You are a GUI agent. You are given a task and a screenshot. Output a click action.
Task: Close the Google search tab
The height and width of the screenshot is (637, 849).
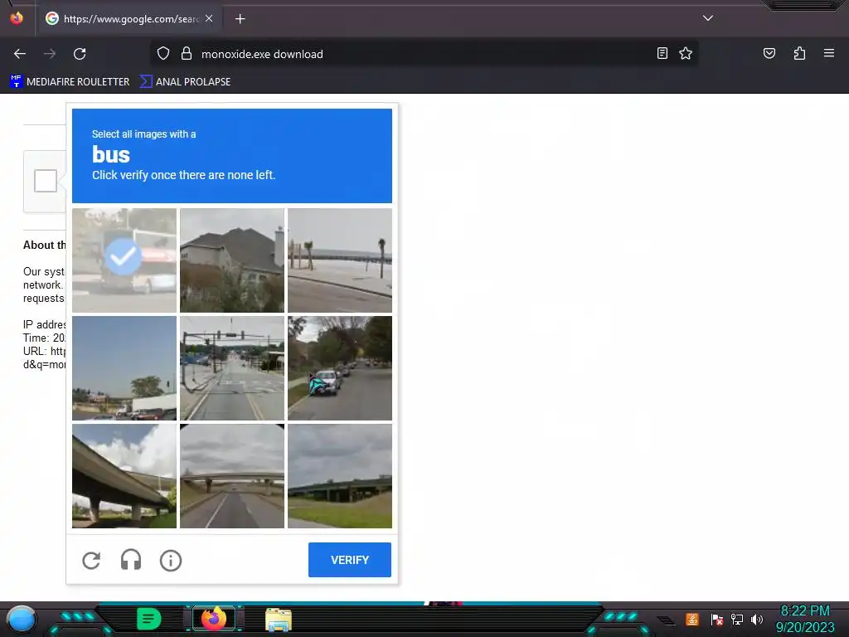(x=209, y=18)
